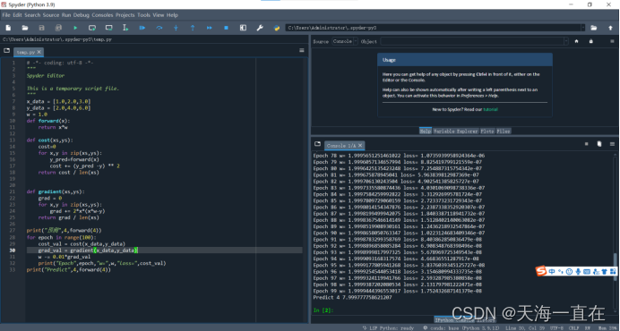Close the temp.py tab

pyautogui.click(x=39, y=52)
